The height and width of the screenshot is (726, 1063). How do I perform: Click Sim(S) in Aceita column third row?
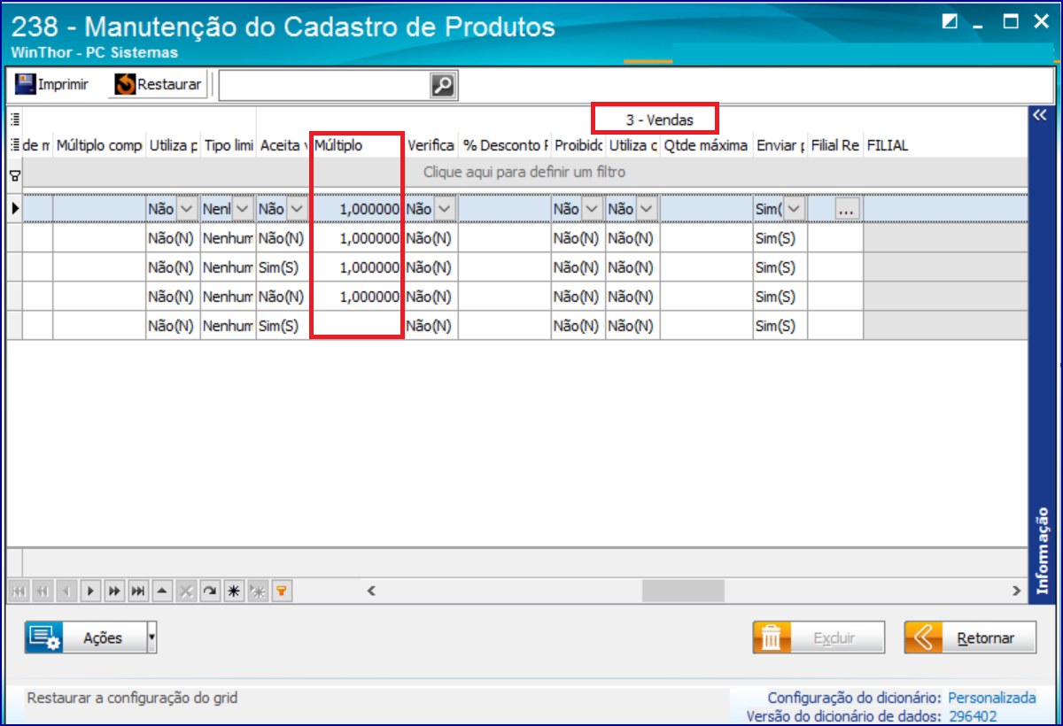coord(283,267)
